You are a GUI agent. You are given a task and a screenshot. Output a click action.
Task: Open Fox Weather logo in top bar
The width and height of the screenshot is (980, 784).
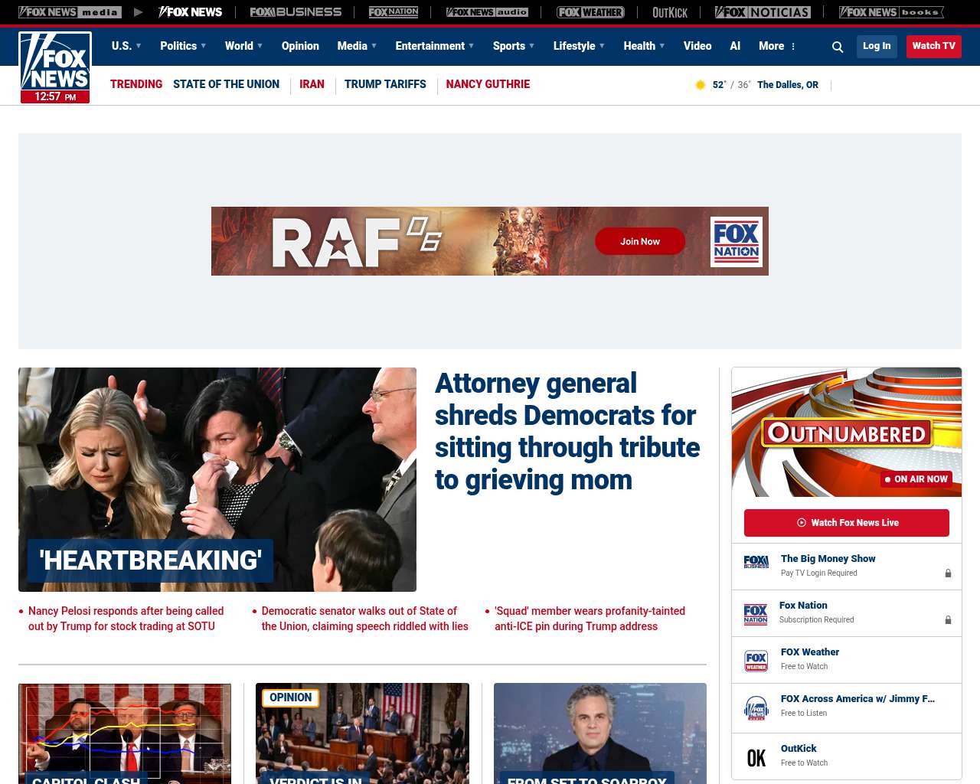(x=590, y=12)
